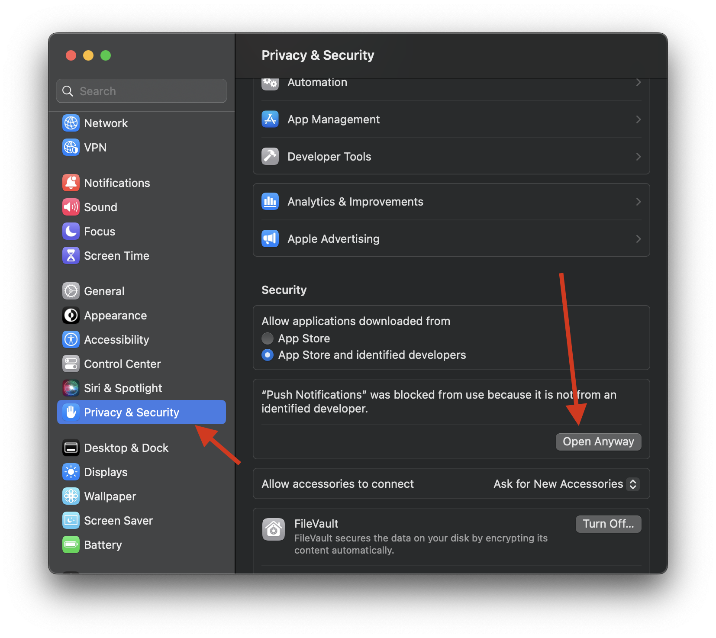Open the Displays label in sidebar
The height and width of the screenshot is (638, 716).
coord(106,472)
